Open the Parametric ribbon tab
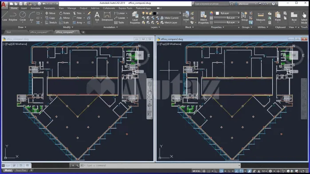The width and height of the screenshot is (310, 174). [x=49, y=8]
